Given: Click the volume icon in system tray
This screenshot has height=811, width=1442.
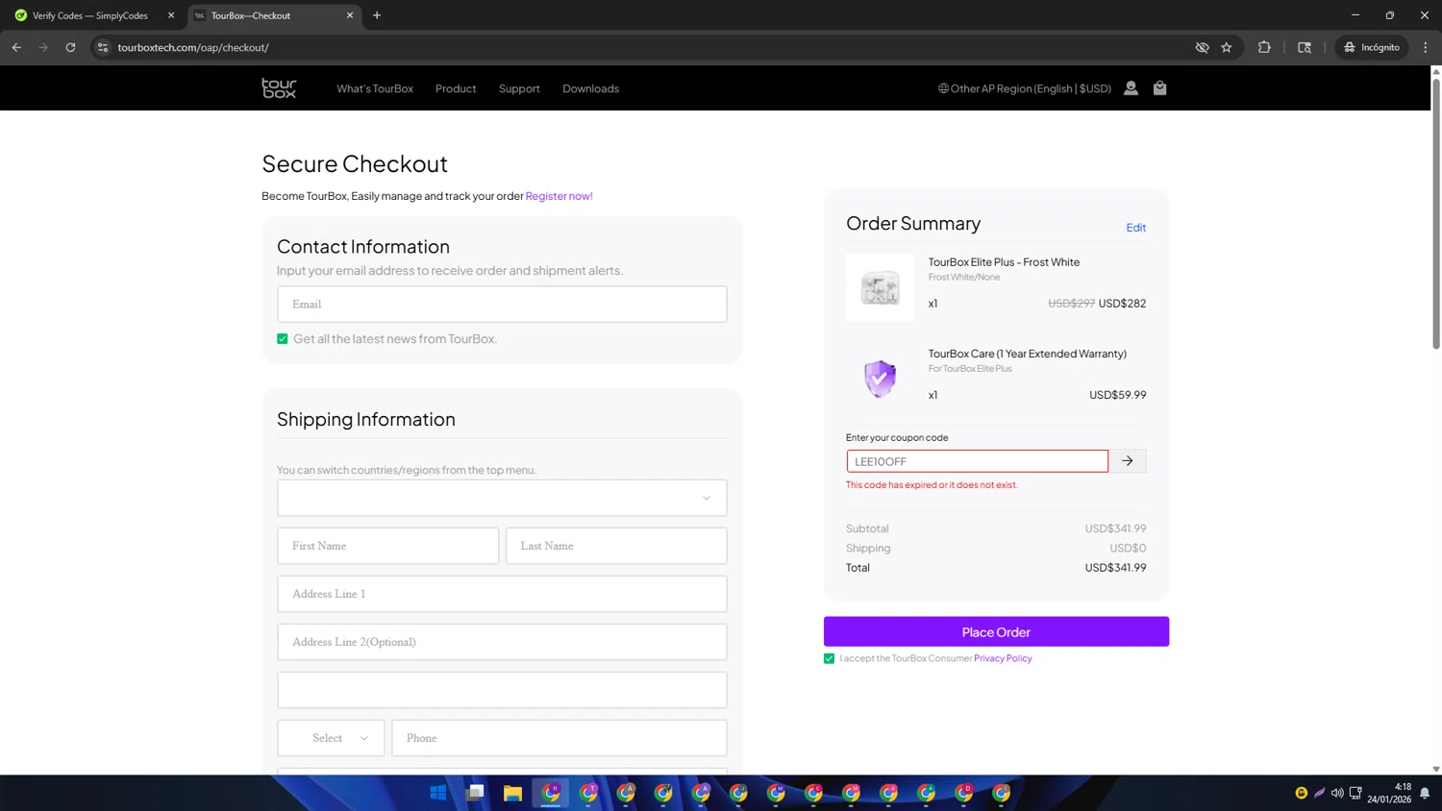Looking at the screenshot, I should [1337, 793].
